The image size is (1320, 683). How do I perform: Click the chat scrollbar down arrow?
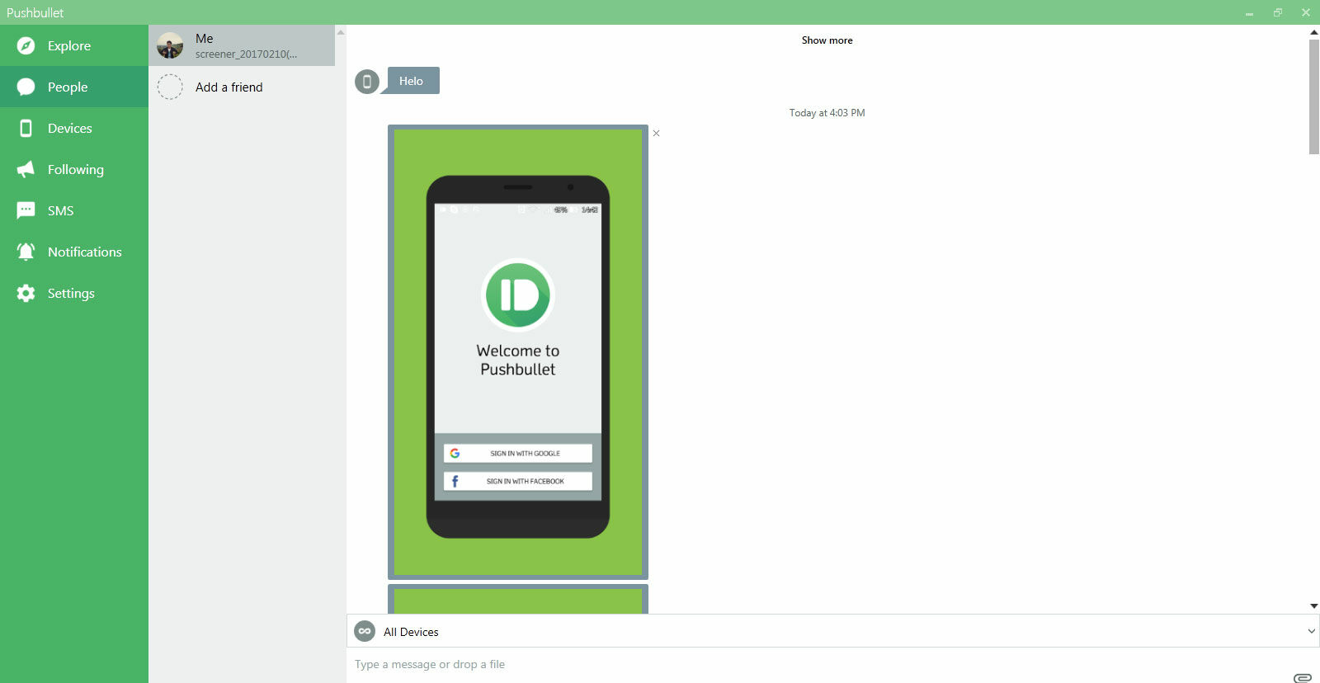(1314, 606)
